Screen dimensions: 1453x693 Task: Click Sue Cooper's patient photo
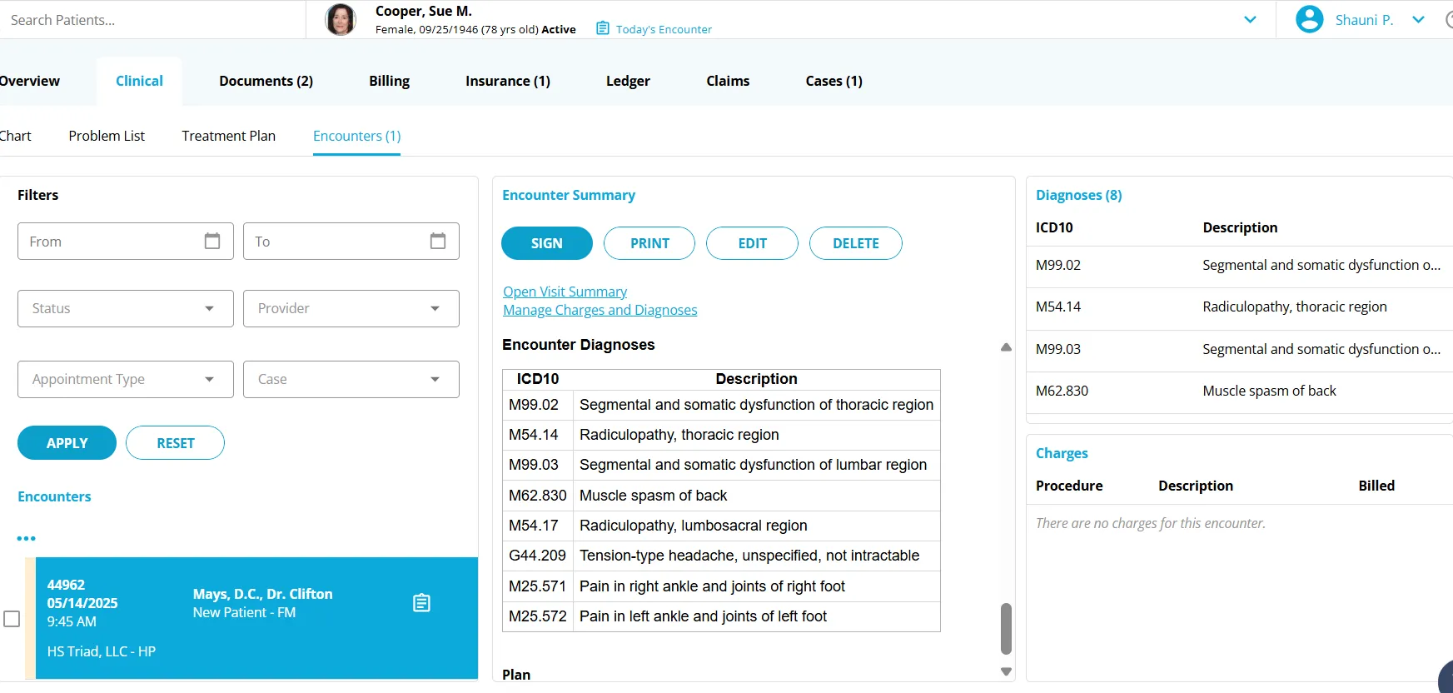coord(340,19)
